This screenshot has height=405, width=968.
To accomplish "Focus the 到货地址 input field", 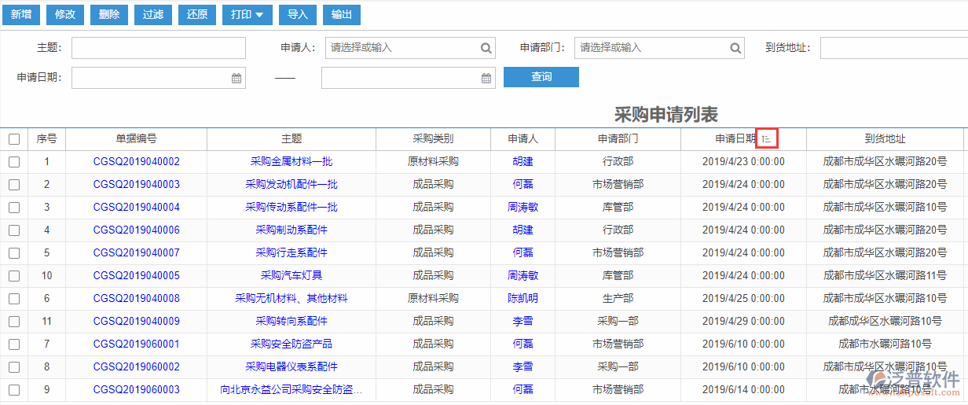I will [894, 48].
